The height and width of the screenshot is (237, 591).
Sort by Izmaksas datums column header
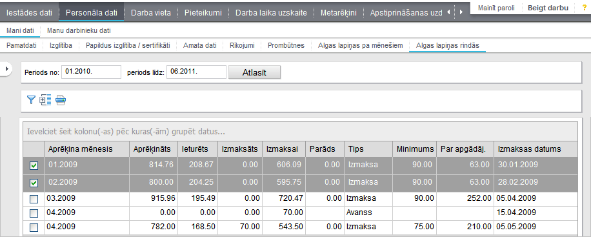click(x=536, y=149)
